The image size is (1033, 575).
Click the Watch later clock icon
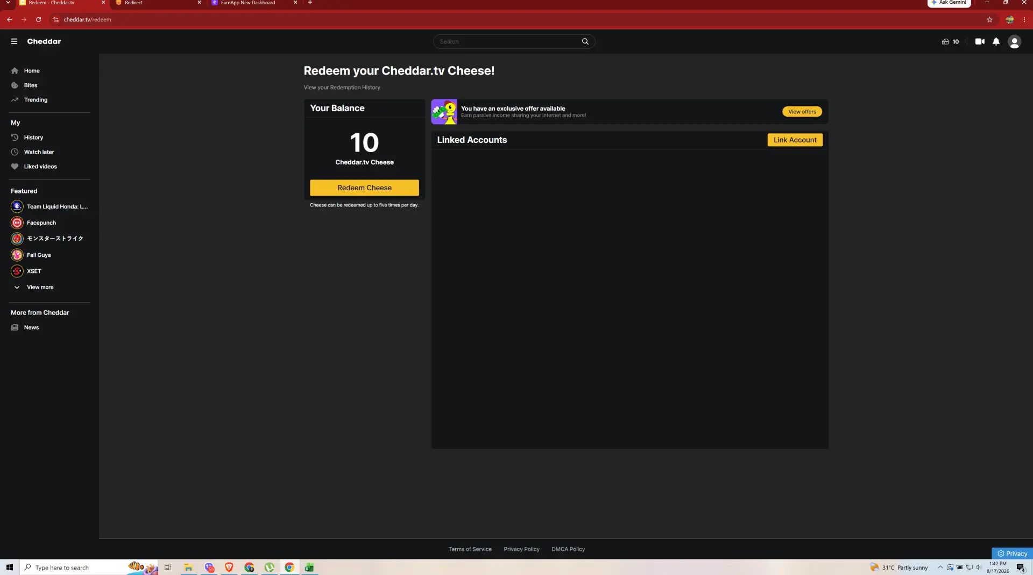(x=15, y=152)
